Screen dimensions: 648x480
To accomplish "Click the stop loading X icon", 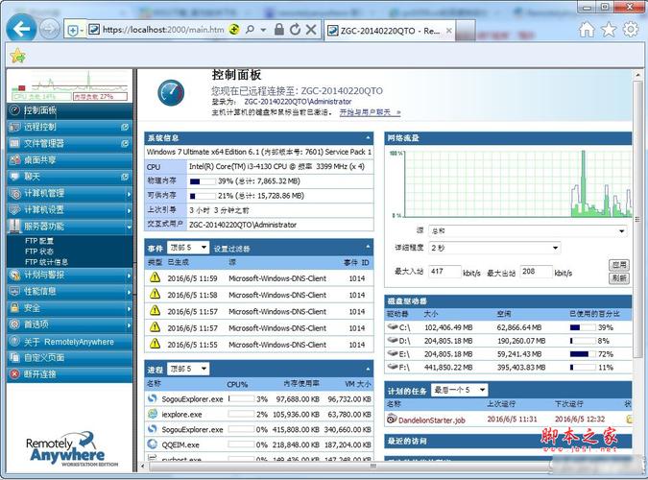I will click(311, 30).
